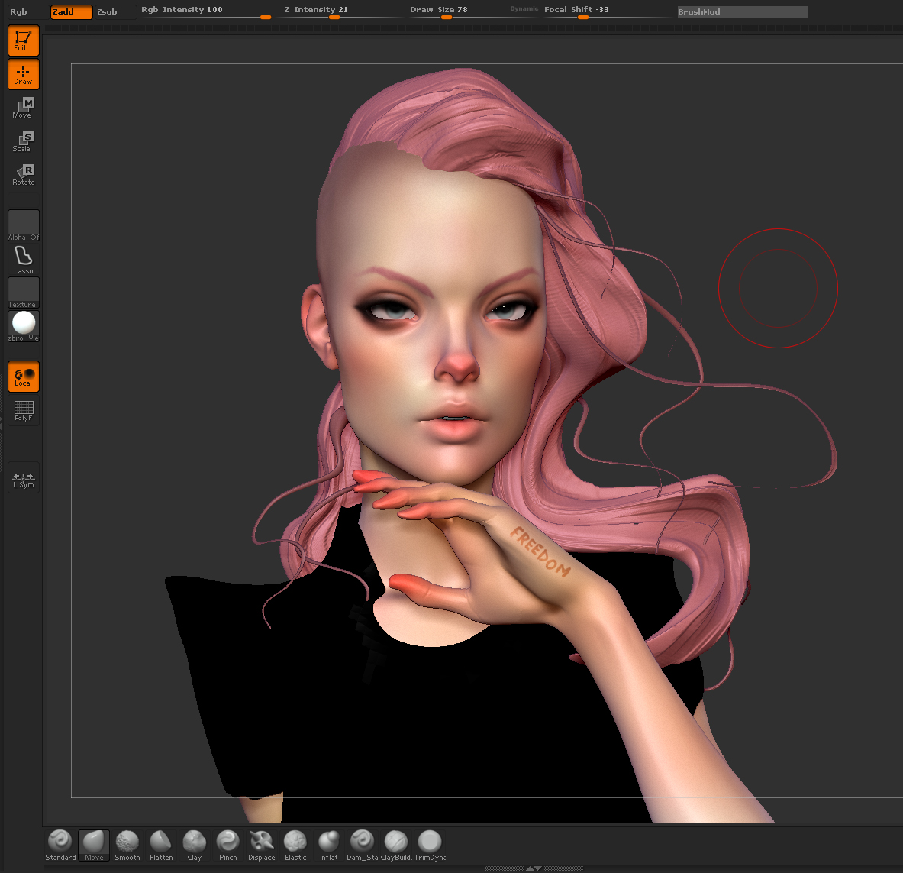Select the Inflat brush
The height and width of the screenshot is (873, 903).
[x=329, y=846]
